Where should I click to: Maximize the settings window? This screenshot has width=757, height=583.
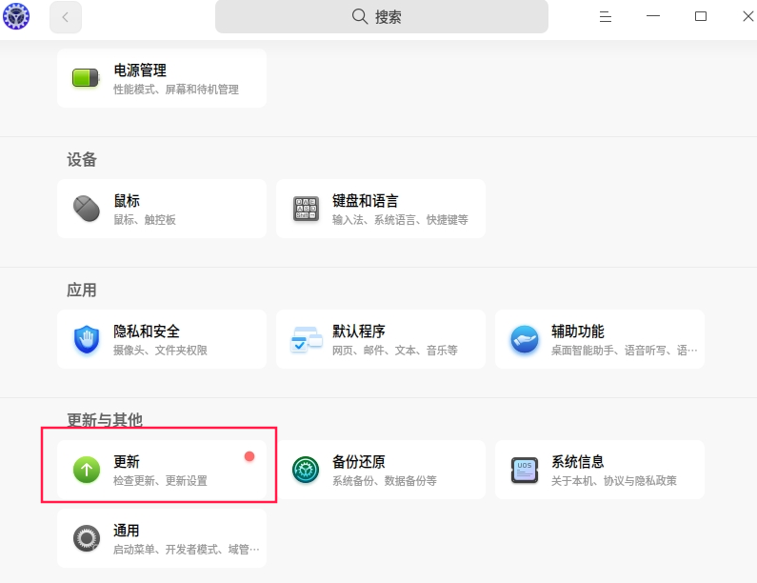click(701, 16)
